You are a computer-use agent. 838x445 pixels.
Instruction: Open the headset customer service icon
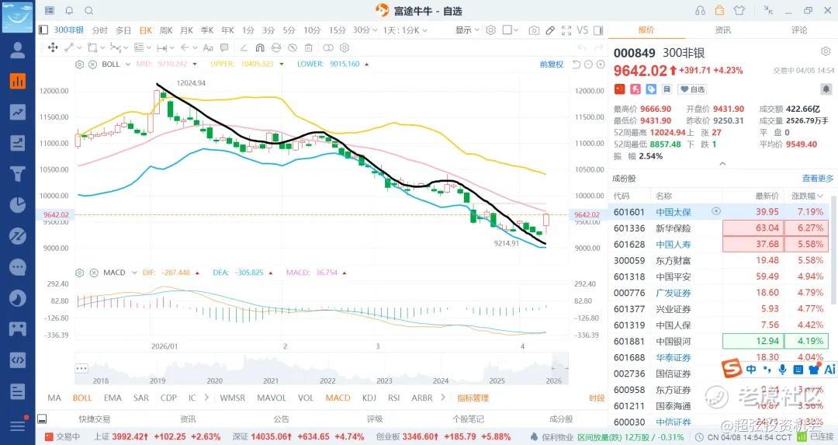click(x=700, y=10)
